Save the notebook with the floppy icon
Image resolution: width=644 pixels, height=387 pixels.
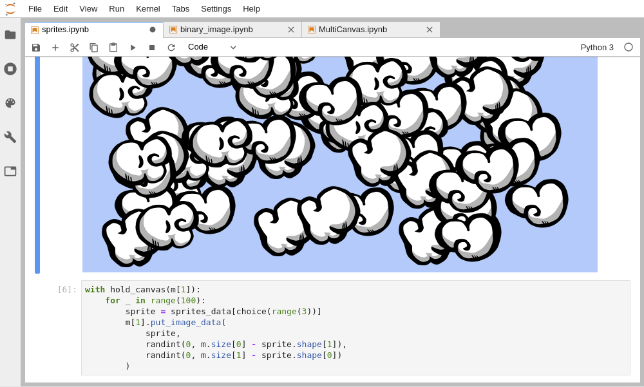pyautogui.click(x=36, y=48)
